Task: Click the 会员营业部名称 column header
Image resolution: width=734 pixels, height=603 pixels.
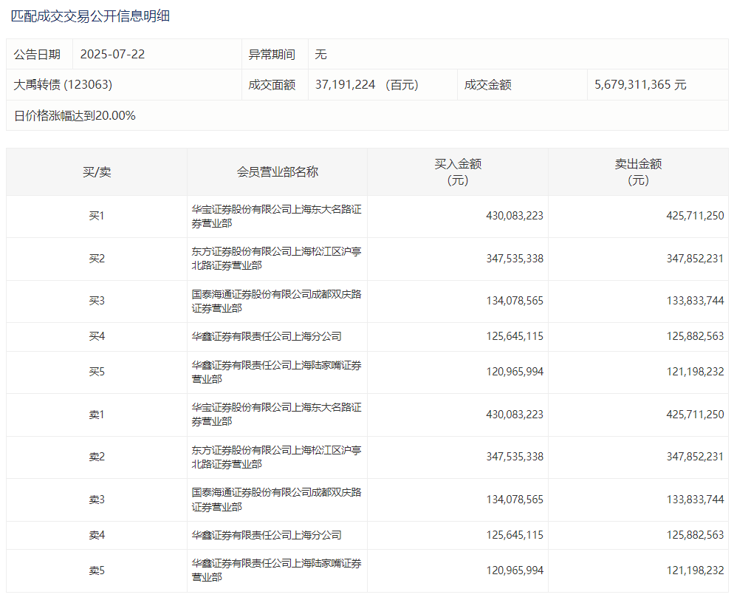Action: pos(277,172)
